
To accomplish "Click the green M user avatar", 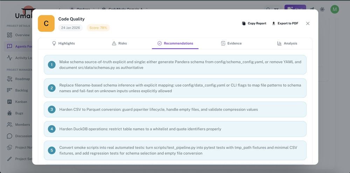I will (335, 9).
